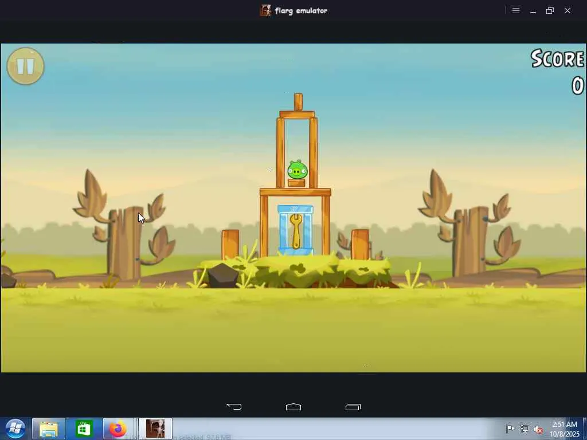587x440 pixels.
Task: Open the emulator hamburger menu
Action: point(515,10)
